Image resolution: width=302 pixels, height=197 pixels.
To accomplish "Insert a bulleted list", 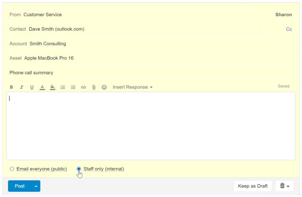I will point(73,87).
